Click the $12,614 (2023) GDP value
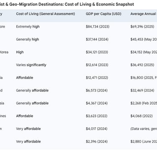The height and width of the screenshot is (153, 157). point(97,65)
